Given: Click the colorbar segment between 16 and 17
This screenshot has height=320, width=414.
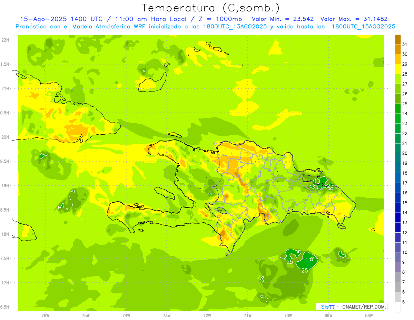Looking at the screenshot, I should [x=398, y=188].
